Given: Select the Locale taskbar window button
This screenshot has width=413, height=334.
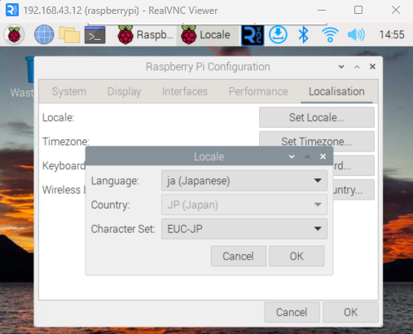Looking at the screenshot, I should (x=208, y=35).
